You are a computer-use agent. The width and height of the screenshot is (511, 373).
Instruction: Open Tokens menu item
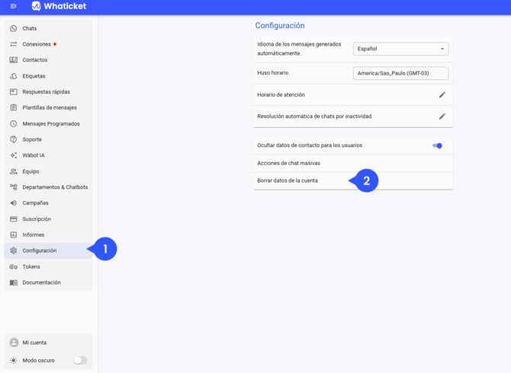pyautogui.click(x=49, y=266)
